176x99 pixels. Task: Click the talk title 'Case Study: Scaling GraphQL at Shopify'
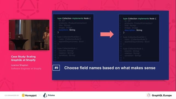23,58
